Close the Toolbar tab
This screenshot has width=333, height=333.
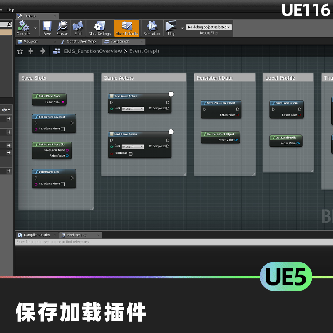point(55,16)
